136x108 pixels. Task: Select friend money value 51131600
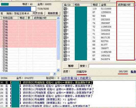pyautogui.click(x=106, y=9)
